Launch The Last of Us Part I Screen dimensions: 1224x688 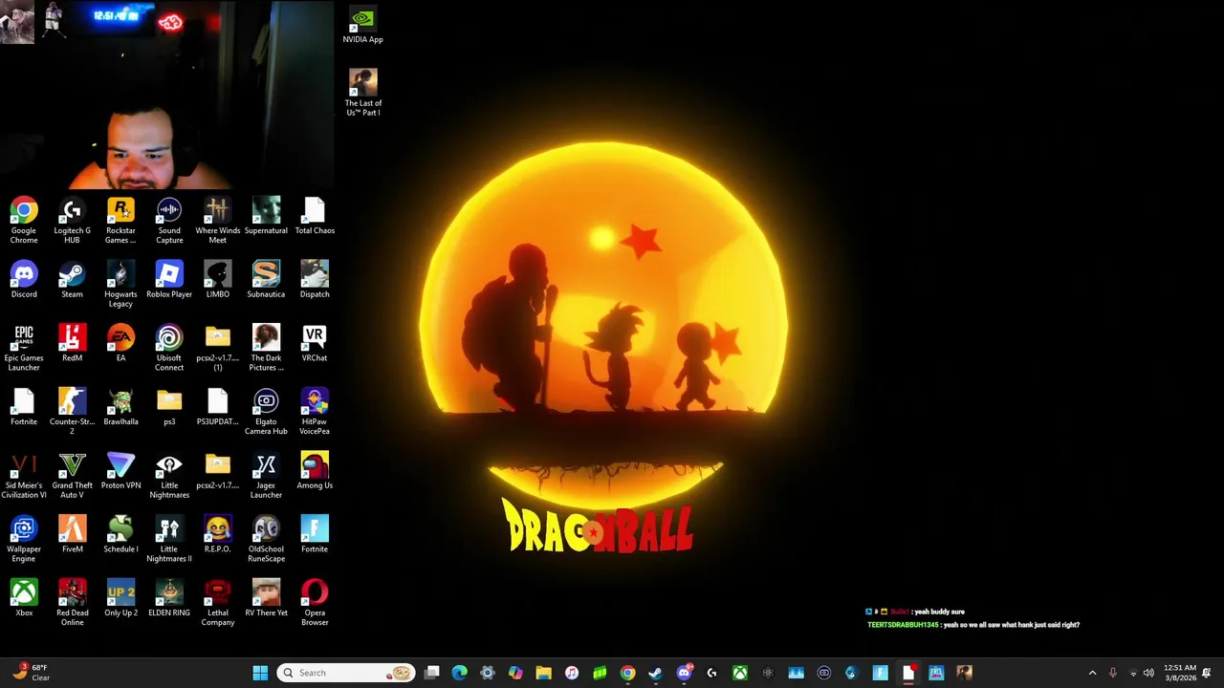362,93
